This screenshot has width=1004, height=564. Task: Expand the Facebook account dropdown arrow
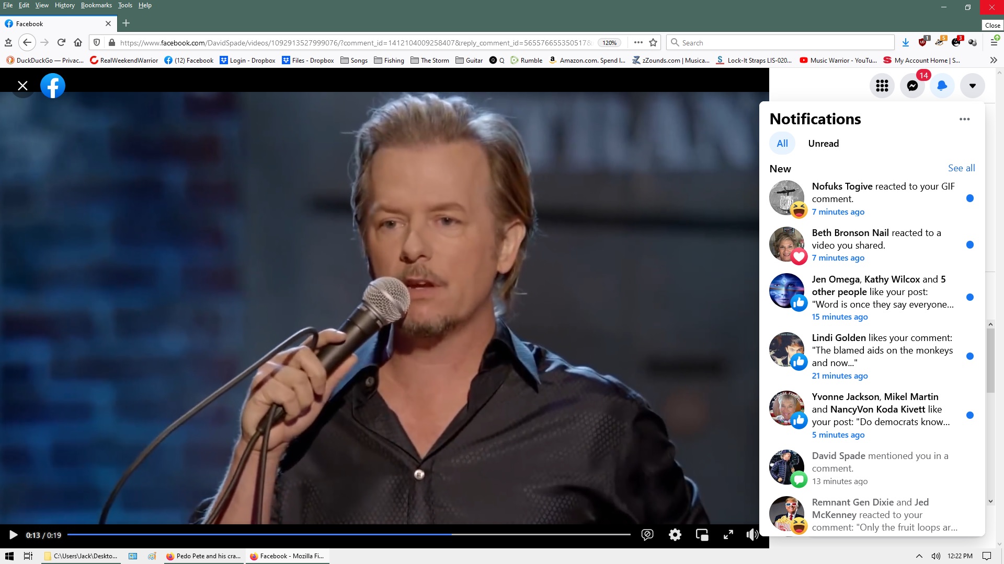(x=973, y=86)
